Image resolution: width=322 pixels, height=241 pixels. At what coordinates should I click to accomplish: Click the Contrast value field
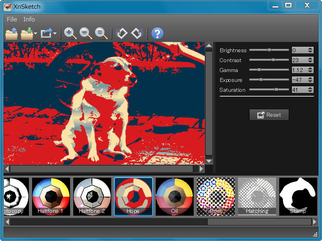pos(299,60)
